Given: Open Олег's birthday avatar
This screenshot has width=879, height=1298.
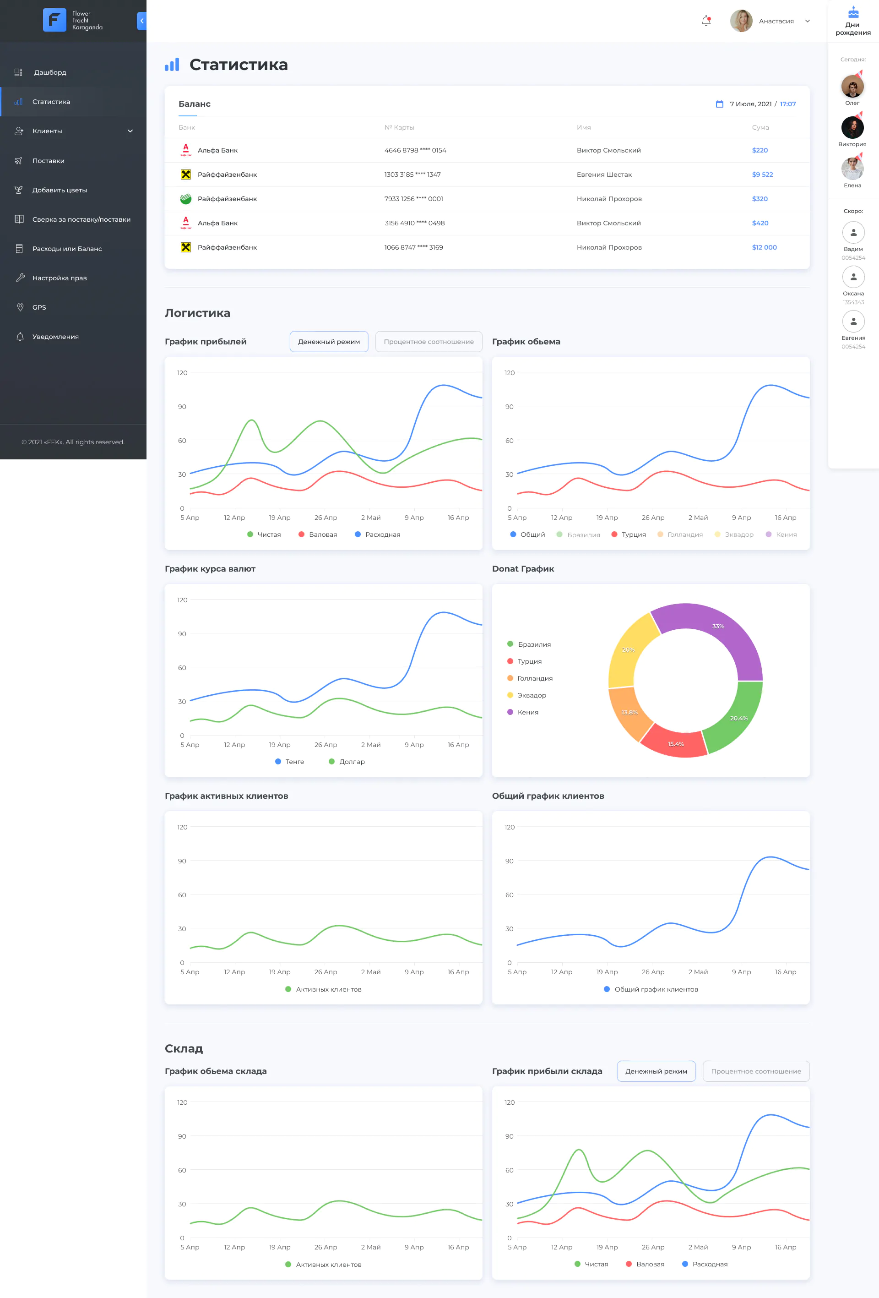Looking at the screenshot, I should click(852, 86).
